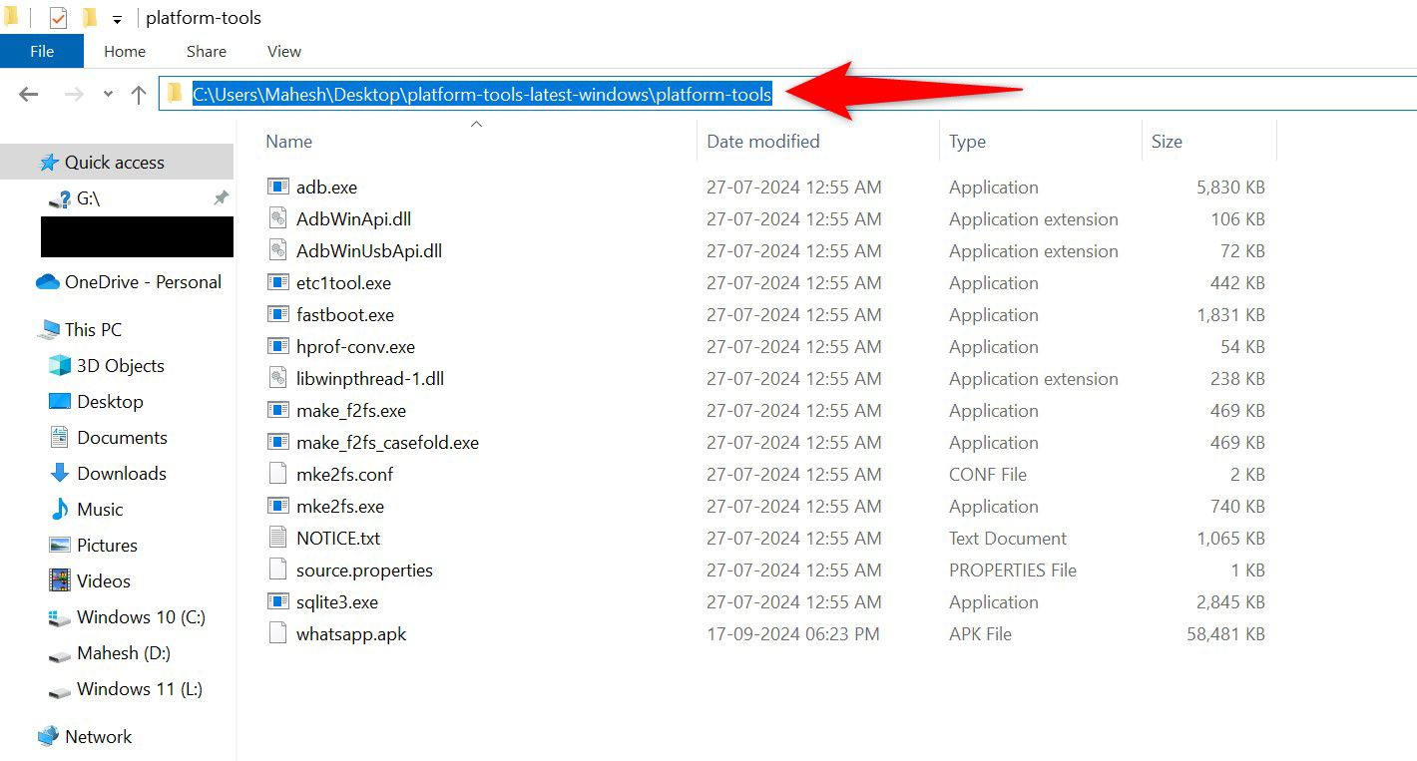Image resolution: width=1417 pixels, height=761 pixels.
Task: Click the AdbWinUsbApi.dll file icon
Action: point(277,250)
